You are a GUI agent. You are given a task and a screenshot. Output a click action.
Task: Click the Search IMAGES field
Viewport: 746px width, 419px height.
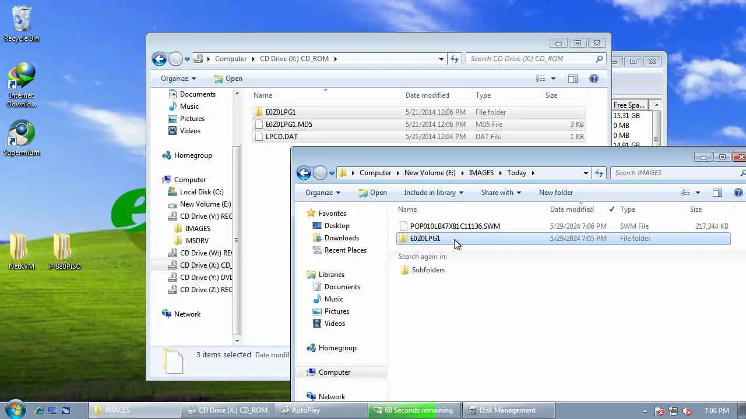click(677, 173)
